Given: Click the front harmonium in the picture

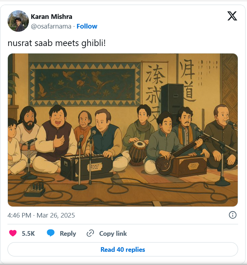Looking at the screenshot, I should [87, 167].
